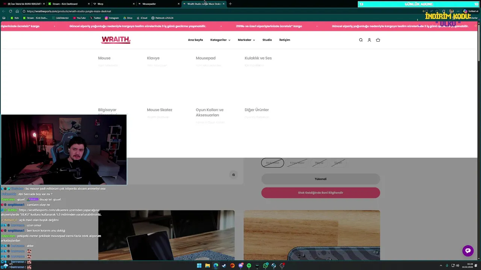This screenshot has width=481, height=270.
Task: Click the volume icon in system tray
Action: pos(457,265)
